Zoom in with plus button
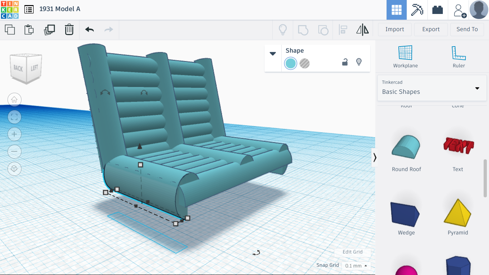 [x=14, y=134]
